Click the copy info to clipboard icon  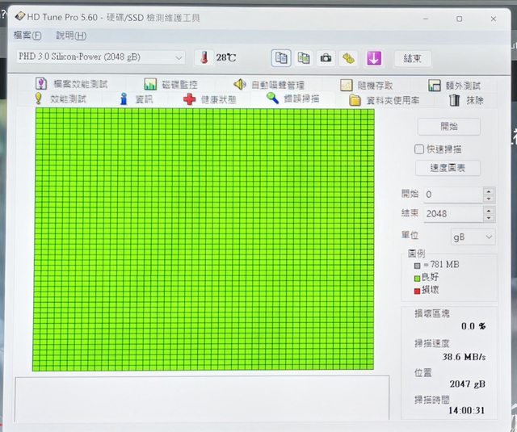coord(281,58)
